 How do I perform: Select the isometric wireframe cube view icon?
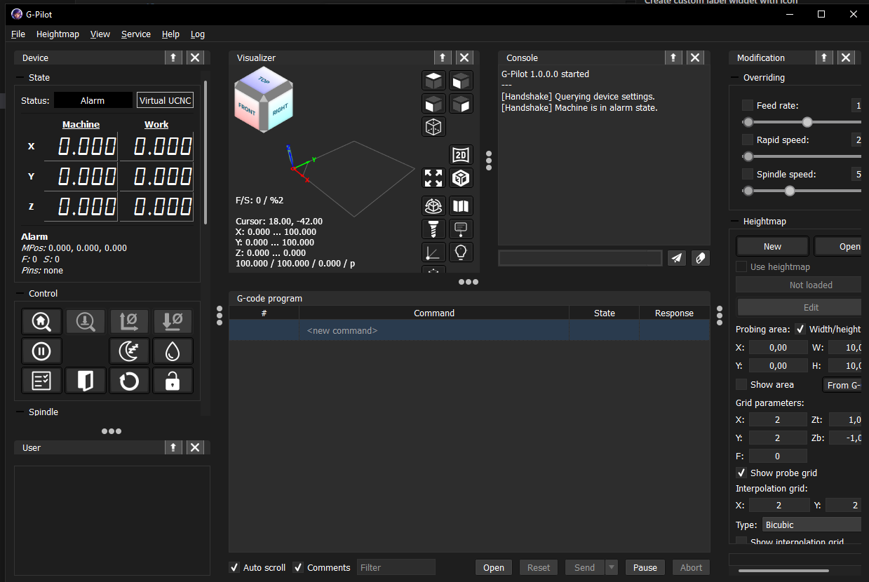click(x=433, y=127)
